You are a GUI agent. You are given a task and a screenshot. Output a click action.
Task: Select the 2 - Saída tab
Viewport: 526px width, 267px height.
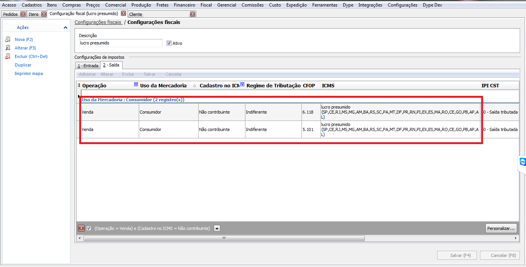pyautogui.click(x=111, y=65)
